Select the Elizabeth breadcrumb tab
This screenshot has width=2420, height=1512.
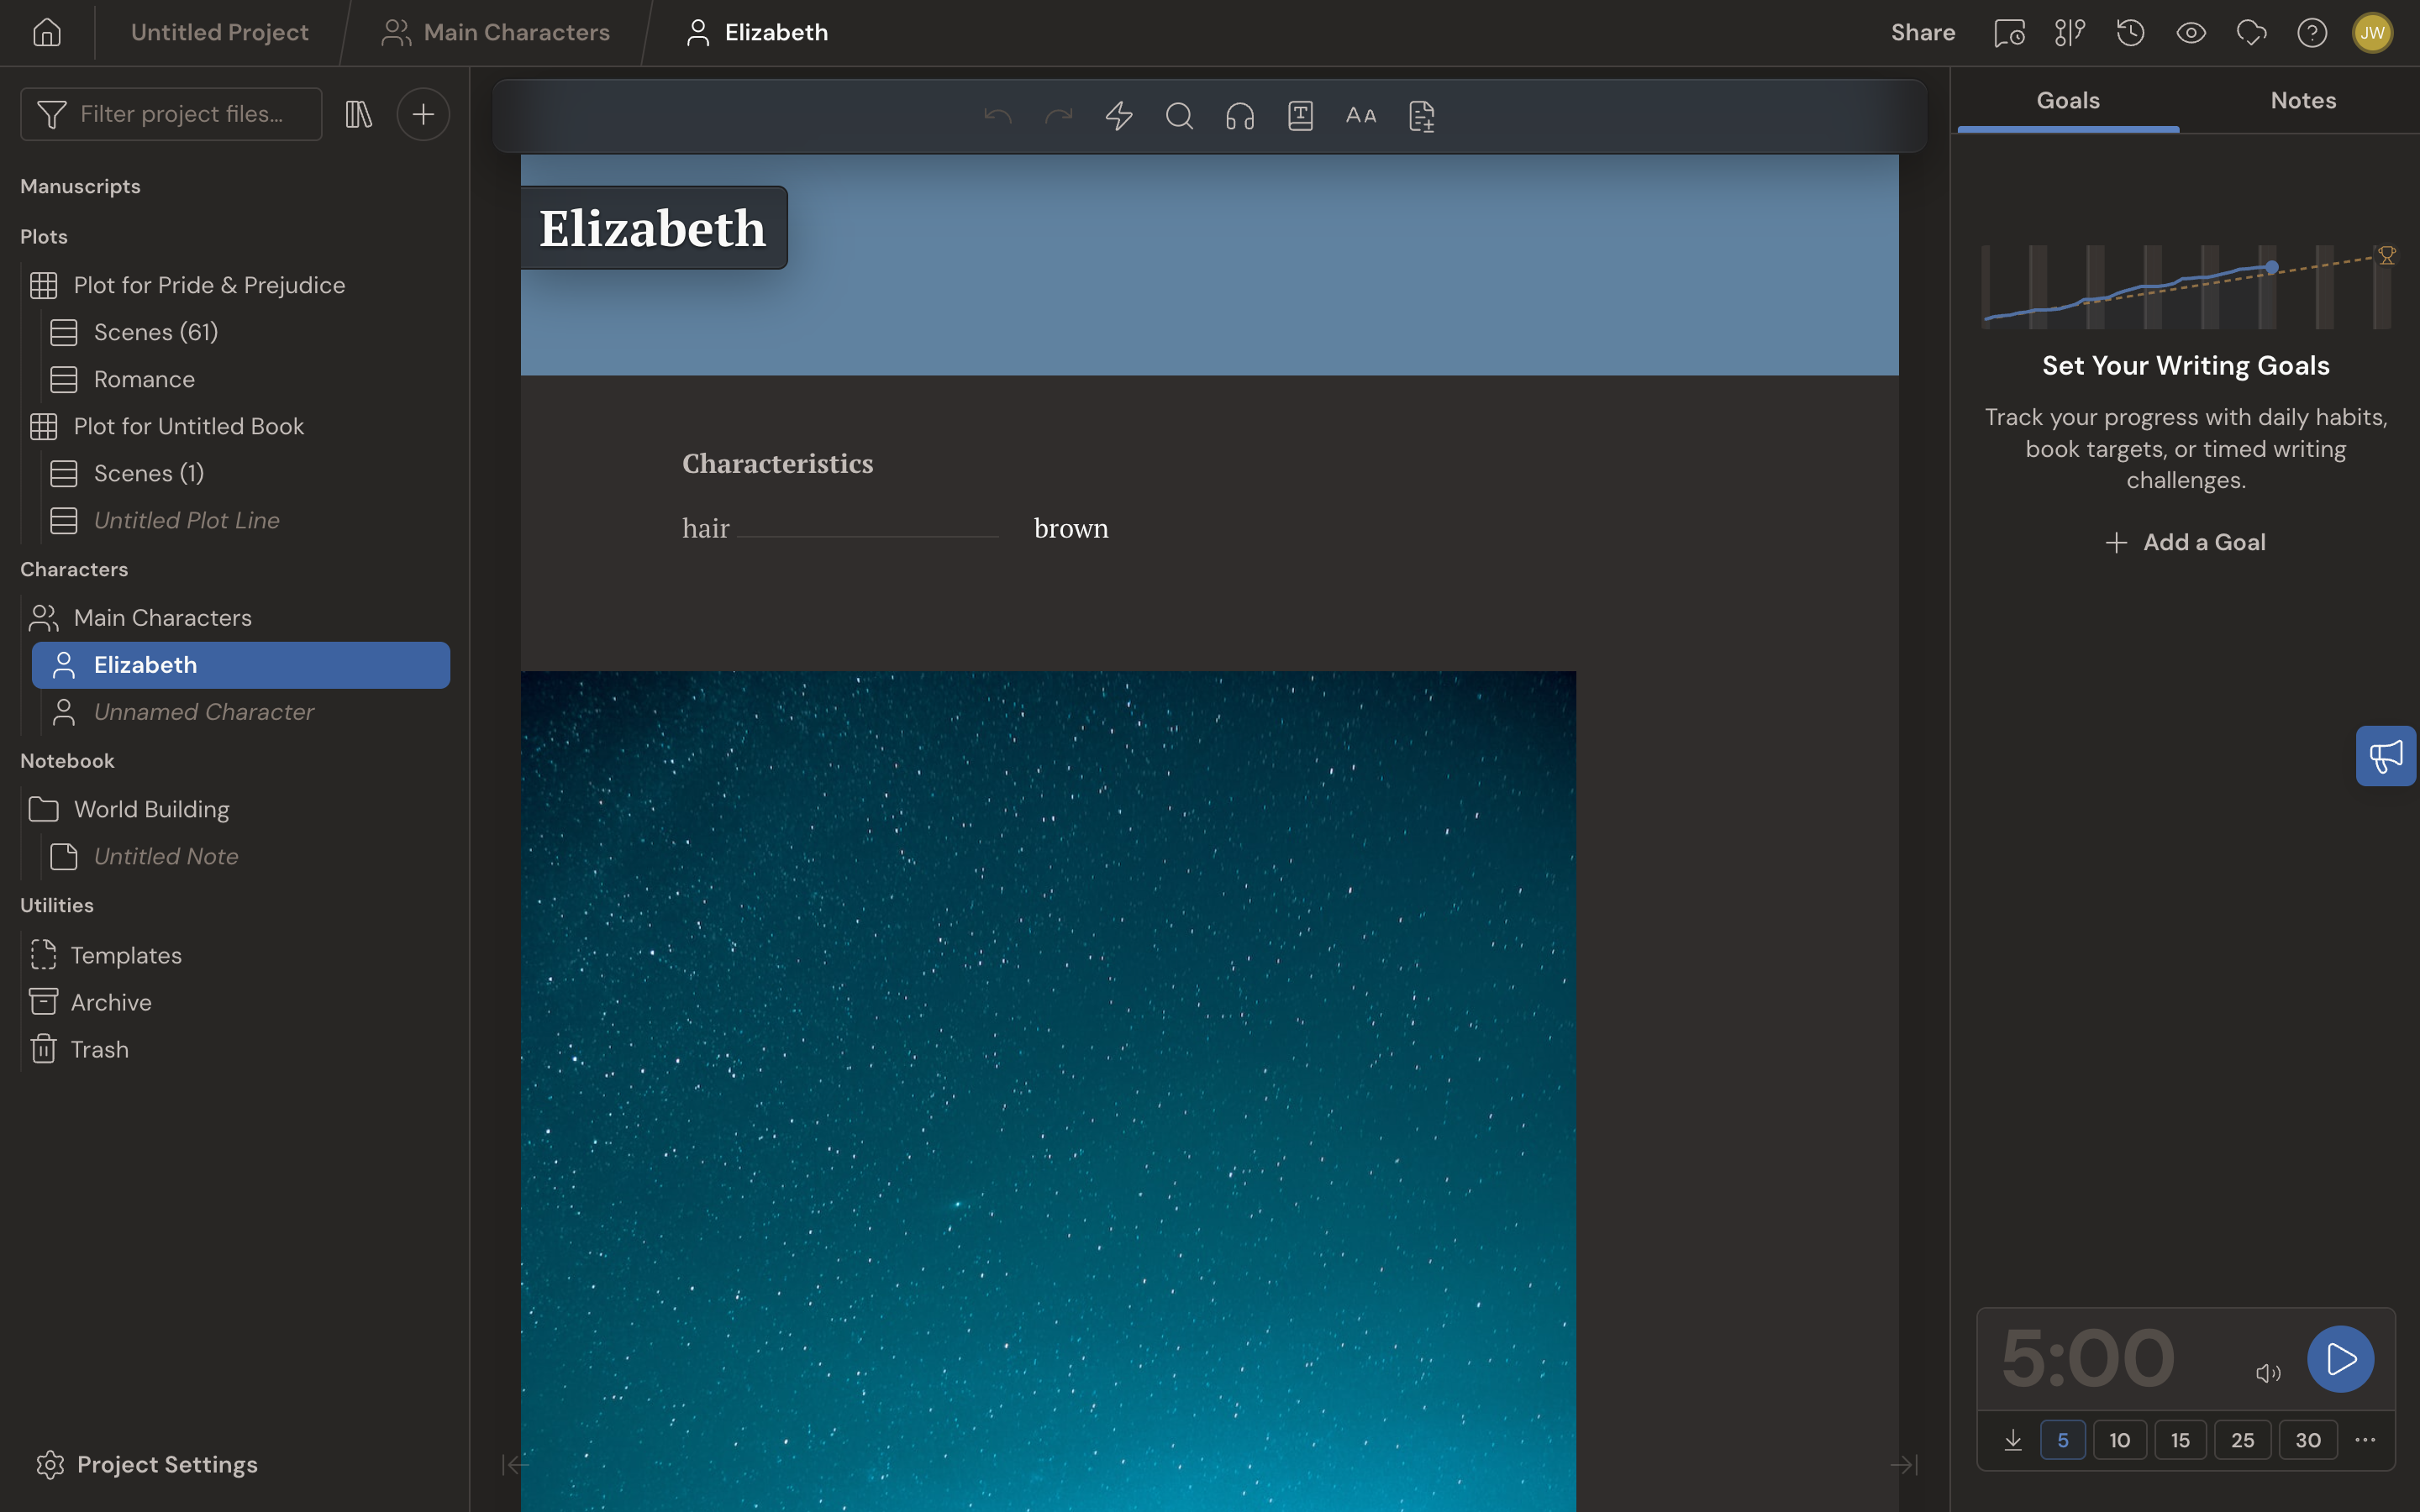757,33
